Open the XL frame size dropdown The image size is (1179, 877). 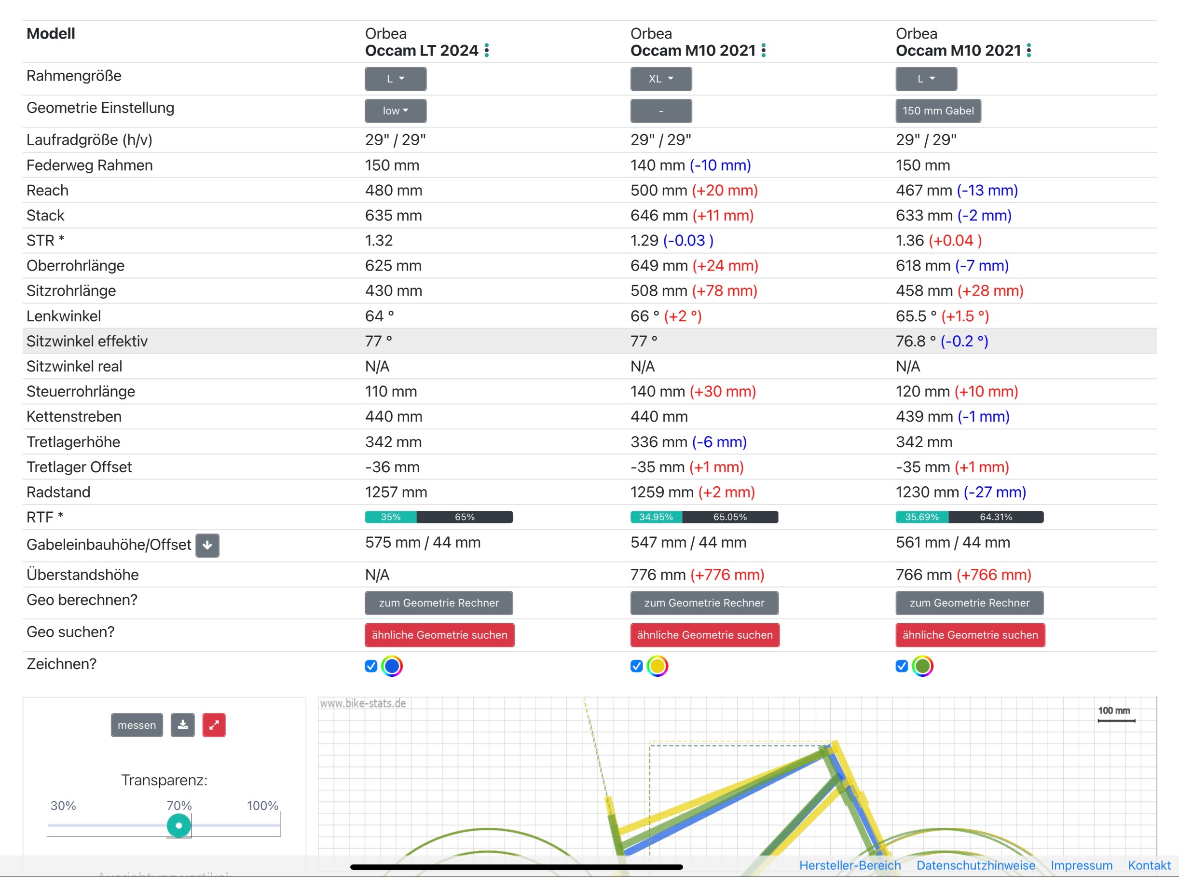[x=661, y=79]
